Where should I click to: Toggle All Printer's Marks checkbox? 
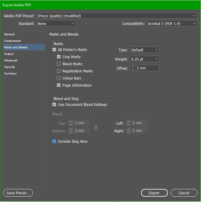[54, 50]
